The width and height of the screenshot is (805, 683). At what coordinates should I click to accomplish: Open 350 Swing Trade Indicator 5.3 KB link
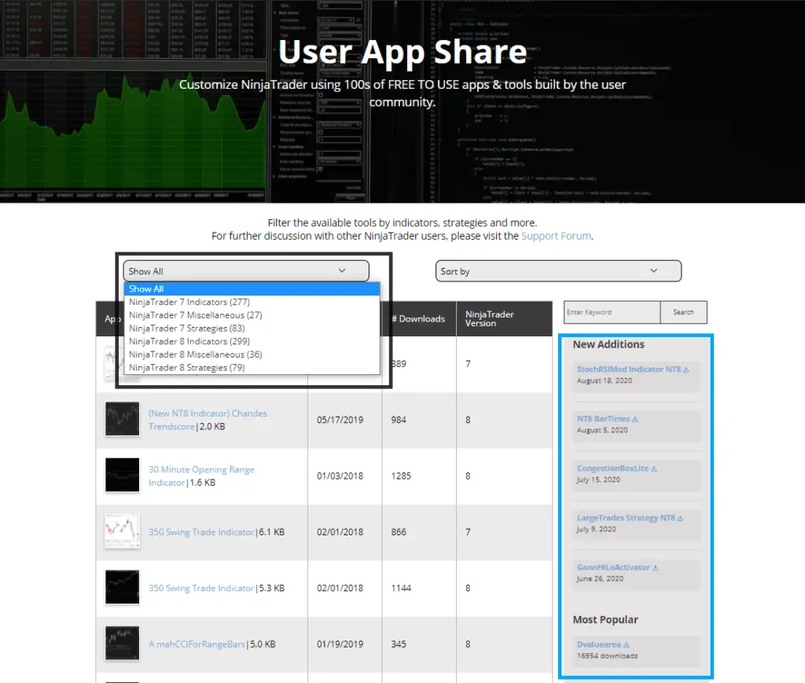click(201, 588)
